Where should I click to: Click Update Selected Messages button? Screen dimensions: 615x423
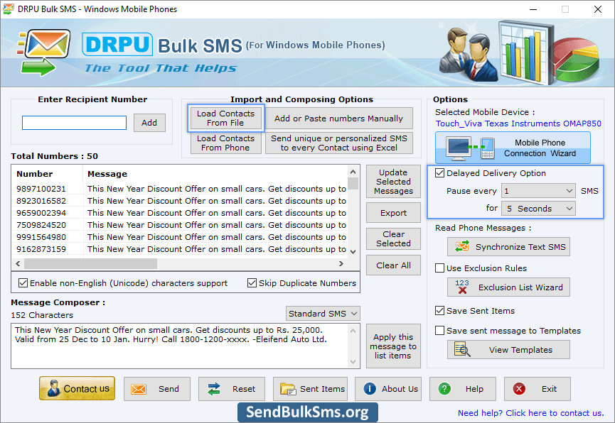[393, 182]
